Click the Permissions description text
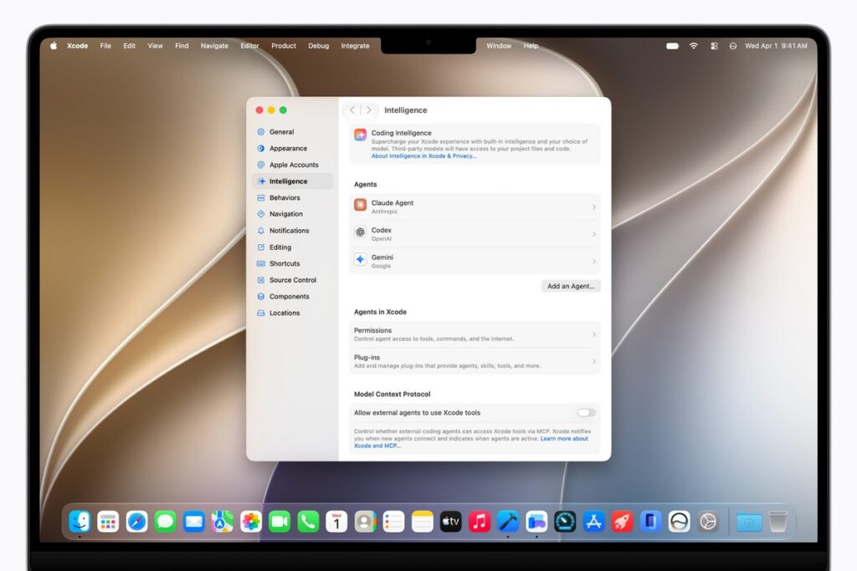This screenshot has width=857, height=571. pyautogui.click(x=434, y=339)
